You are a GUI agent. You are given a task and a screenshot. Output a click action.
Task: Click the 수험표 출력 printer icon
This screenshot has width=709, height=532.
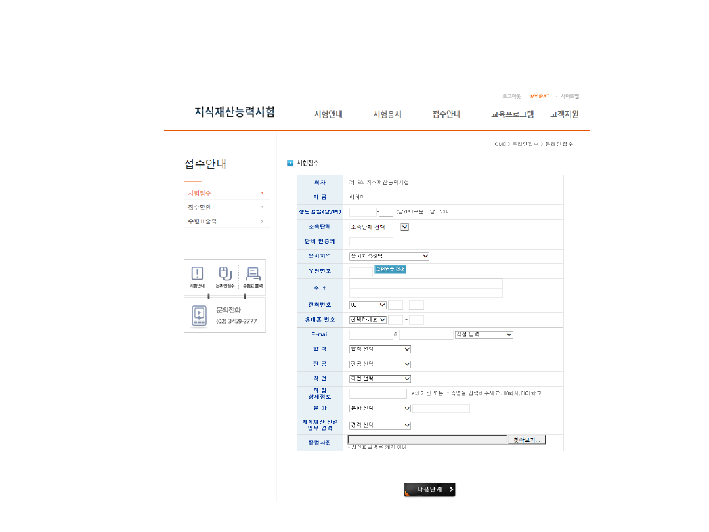pyautogui.click(x=253, y=274)
